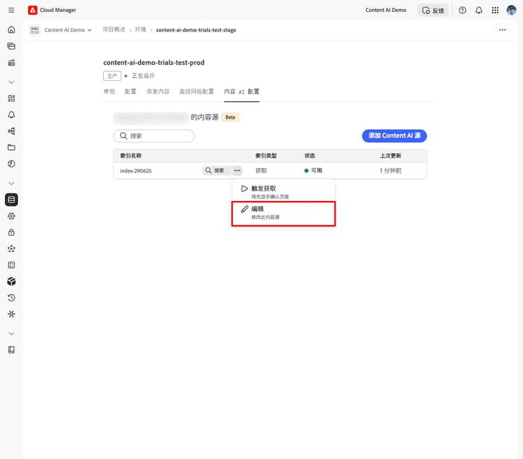Screen dimensions: 523x459
Task: Open the pie chart icon in sidebar
Action: 11,164
